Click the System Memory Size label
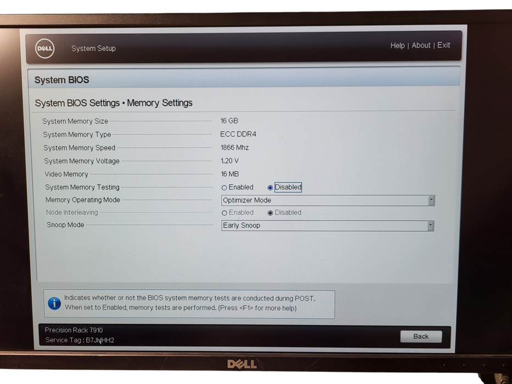The width and height of the screenshot is (512, 384). pos(75,121)
